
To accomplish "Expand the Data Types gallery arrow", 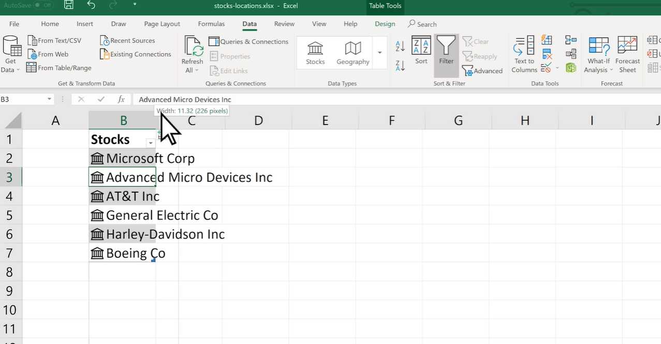I will tap(380, 53).
